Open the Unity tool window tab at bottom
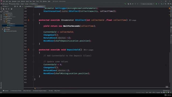Screen dimensions: 172x97 click(51, 91)
